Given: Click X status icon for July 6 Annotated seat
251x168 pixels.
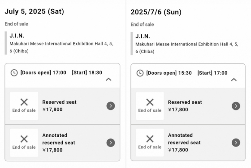Looking at the screenshot, I should (x=150, y=139).
